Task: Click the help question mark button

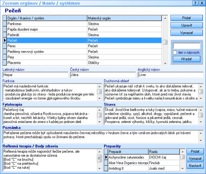Action: (196, 3)
